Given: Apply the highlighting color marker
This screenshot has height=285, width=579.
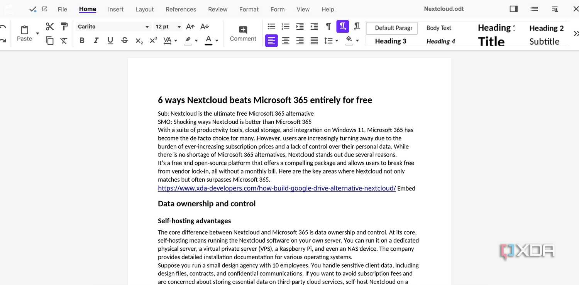Looking at the screenshot, I should (188, 40).
